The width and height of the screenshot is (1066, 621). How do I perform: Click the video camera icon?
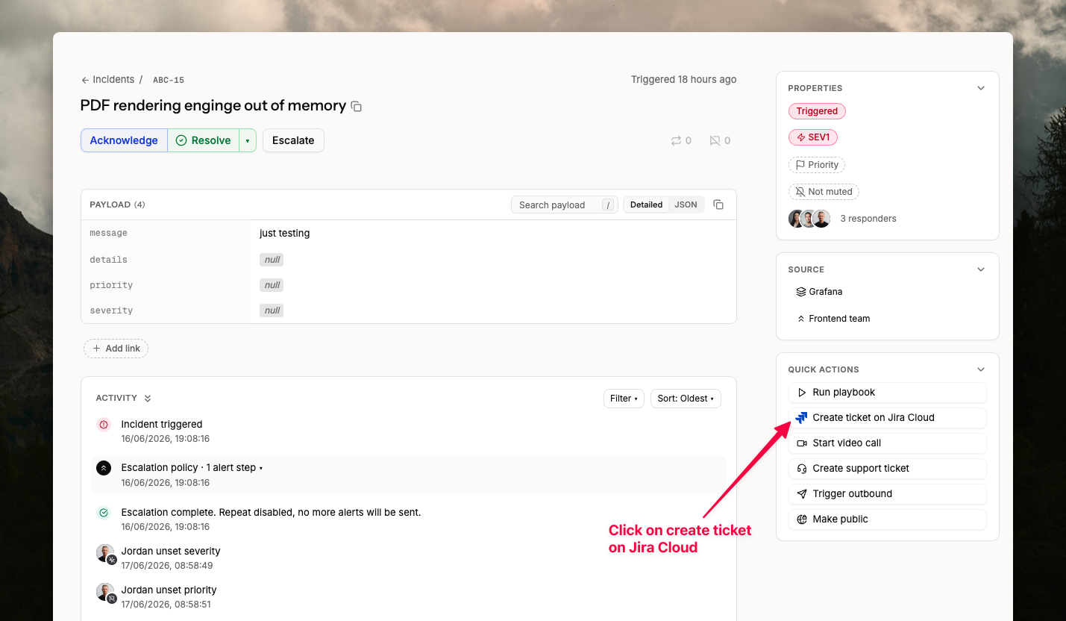coord(802,443)
